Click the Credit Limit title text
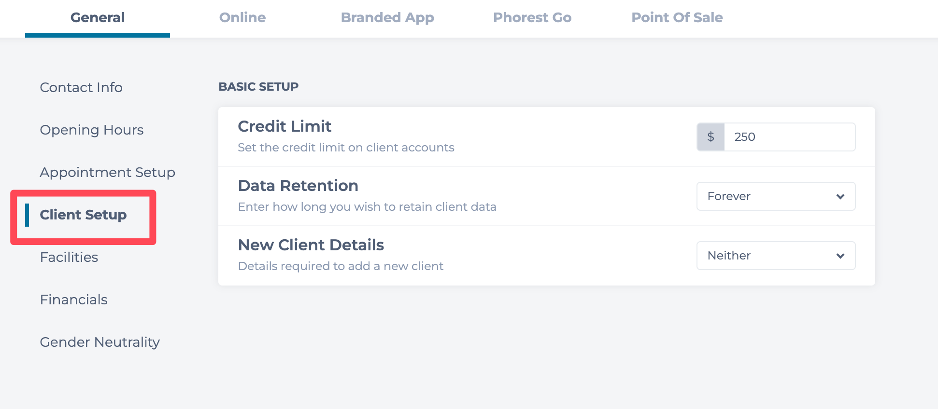Image resolution: width=938 pixels, height=409 pixels. click(x=284, y=126)
